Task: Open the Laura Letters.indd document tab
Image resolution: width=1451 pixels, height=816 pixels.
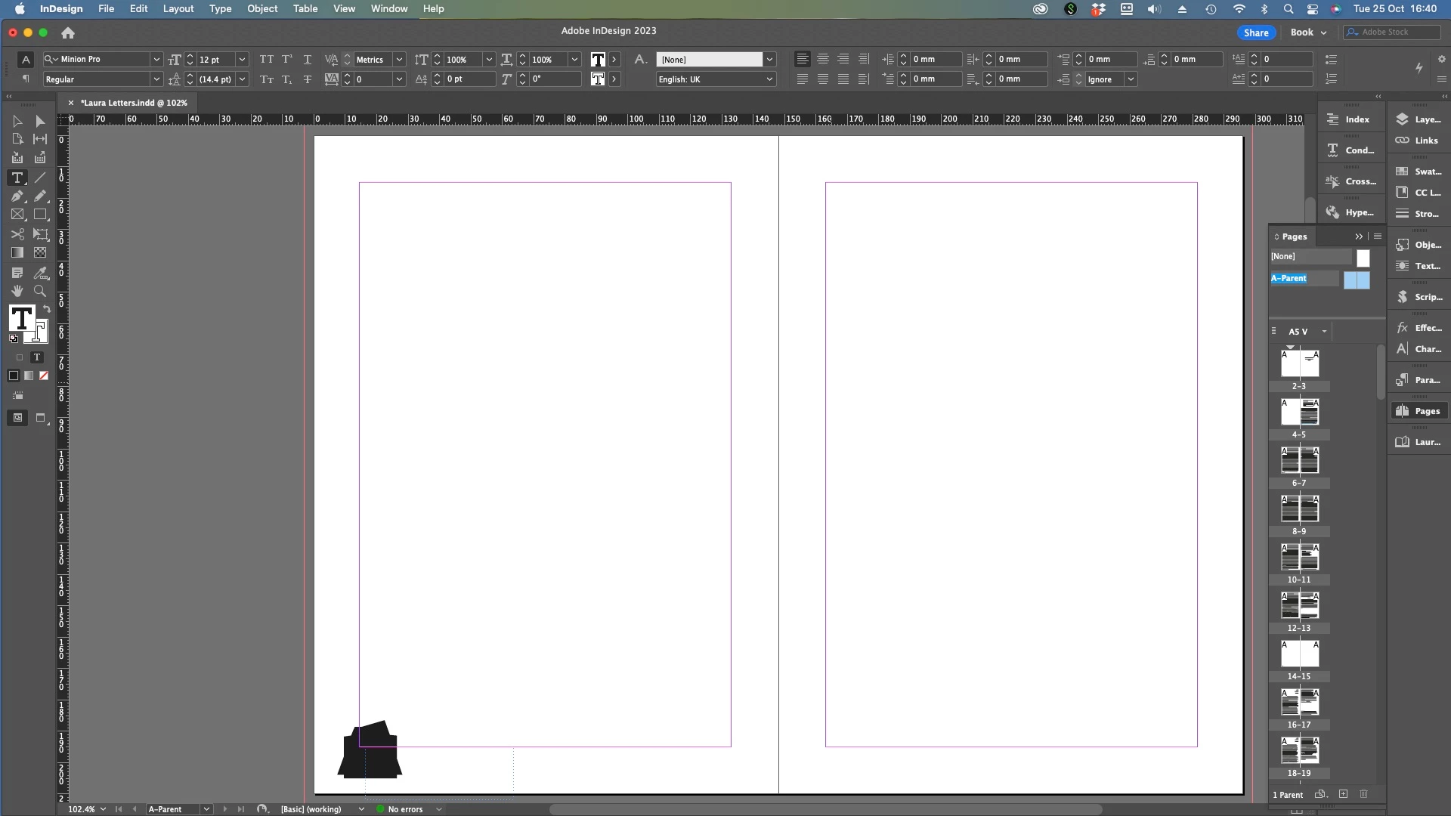Action: pos(134,103)
